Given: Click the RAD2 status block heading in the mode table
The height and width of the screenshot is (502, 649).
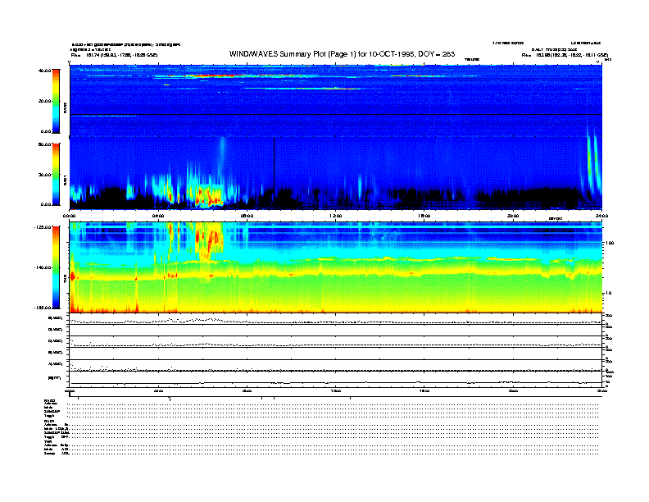Looking at the screenshot, I should (50, 400).
